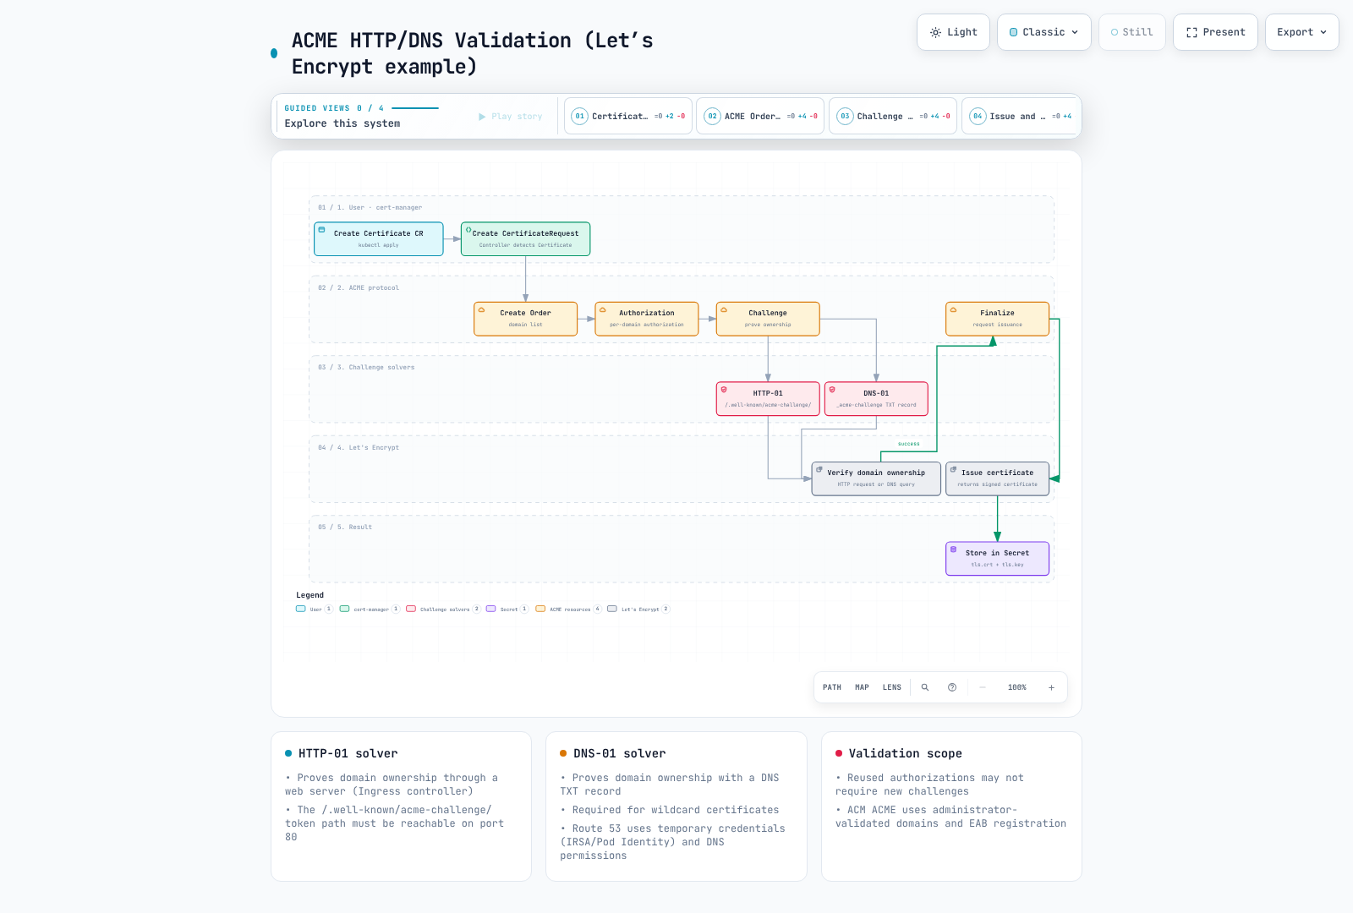Toggle the User legend filter
Image resolution: width=1353 pixels, height=913 pixels.
point(315,609)
